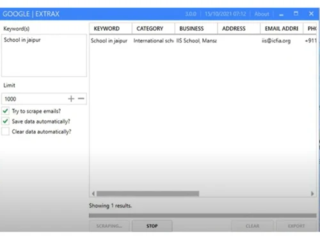Click the STOP button

pos(152,226)
